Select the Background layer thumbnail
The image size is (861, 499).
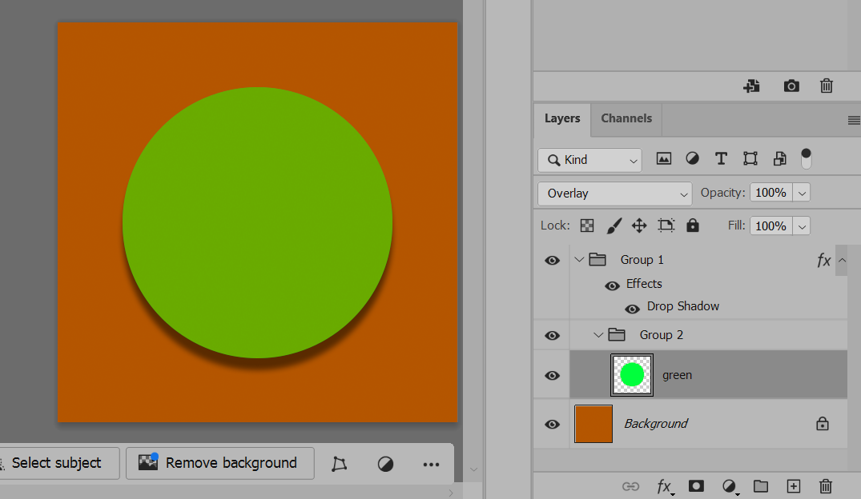[593, 424]
